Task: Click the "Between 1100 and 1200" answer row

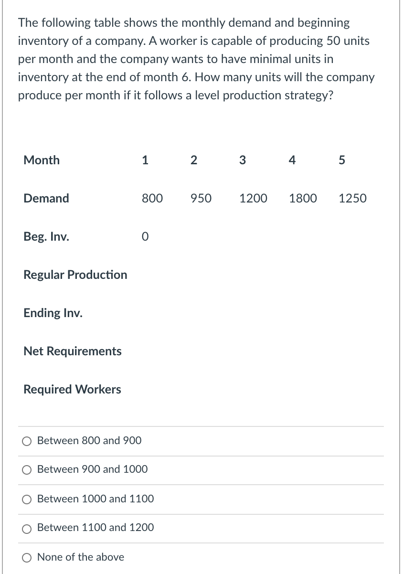Action: pyautogui.click(x=95, y=528)
